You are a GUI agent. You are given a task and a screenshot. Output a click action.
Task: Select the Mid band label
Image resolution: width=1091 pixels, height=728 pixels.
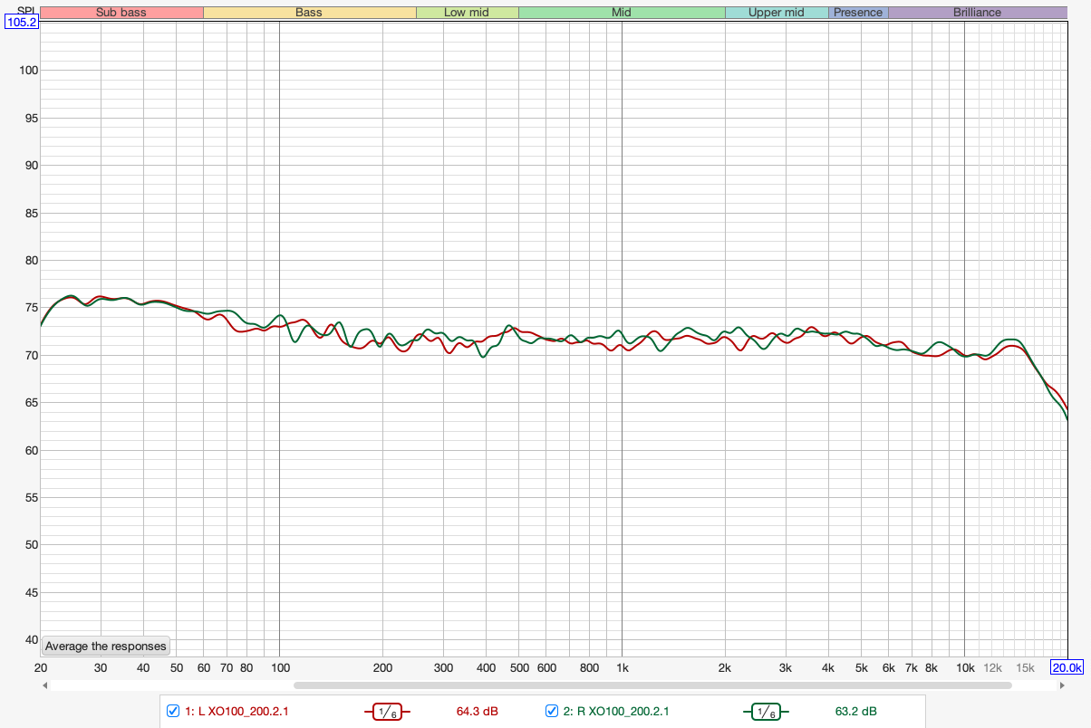coord(622,13)
